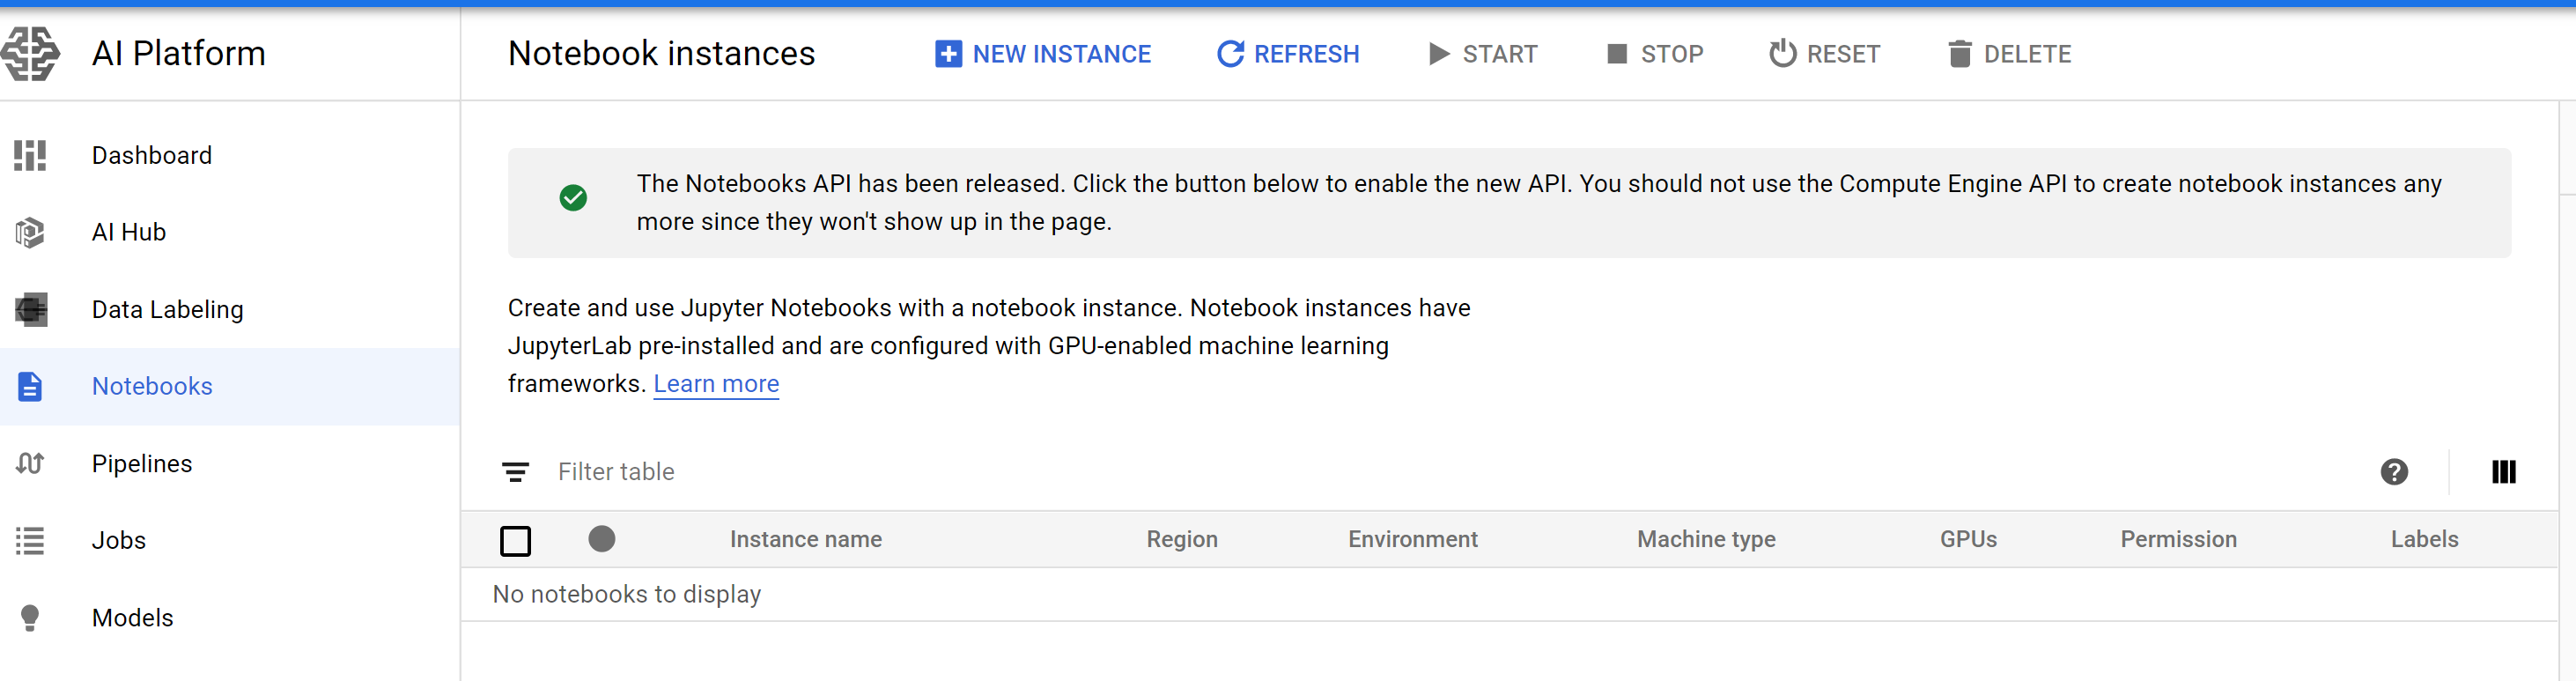Click the Reset power icon
2576x681 pixels.
coord(1782,53)
